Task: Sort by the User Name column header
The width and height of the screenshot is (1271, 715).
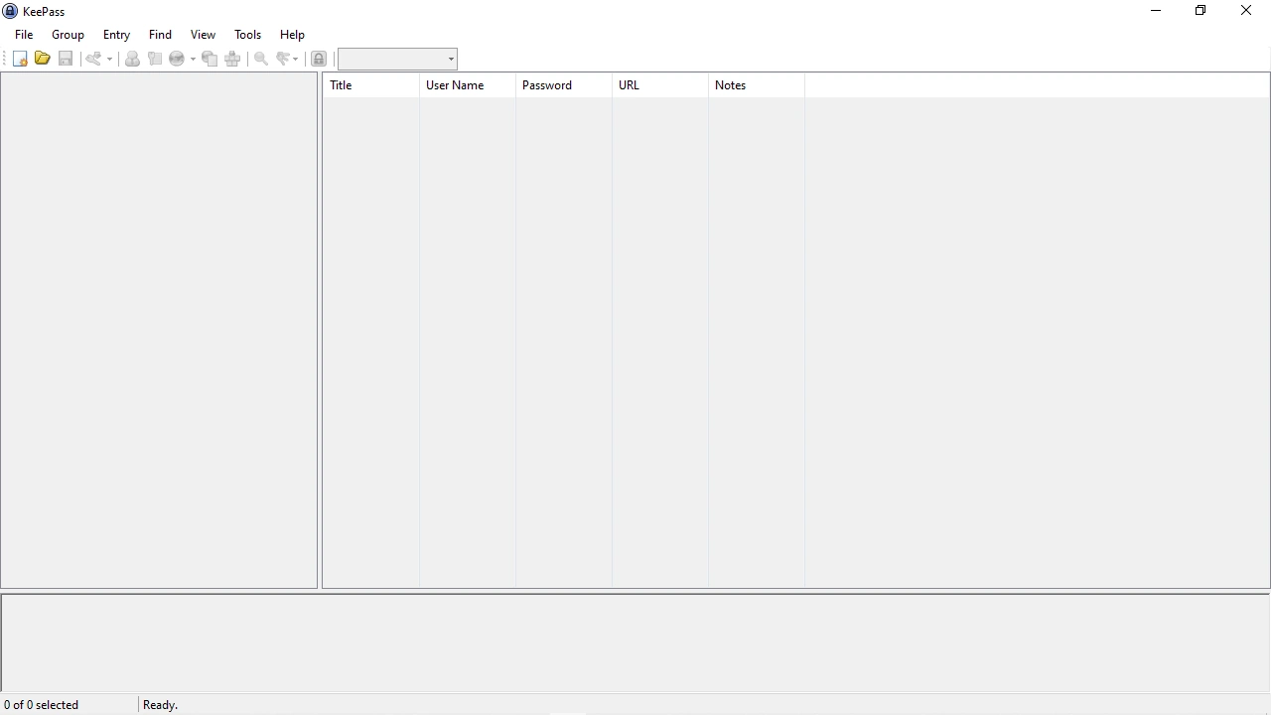Action: click(468, 85)
